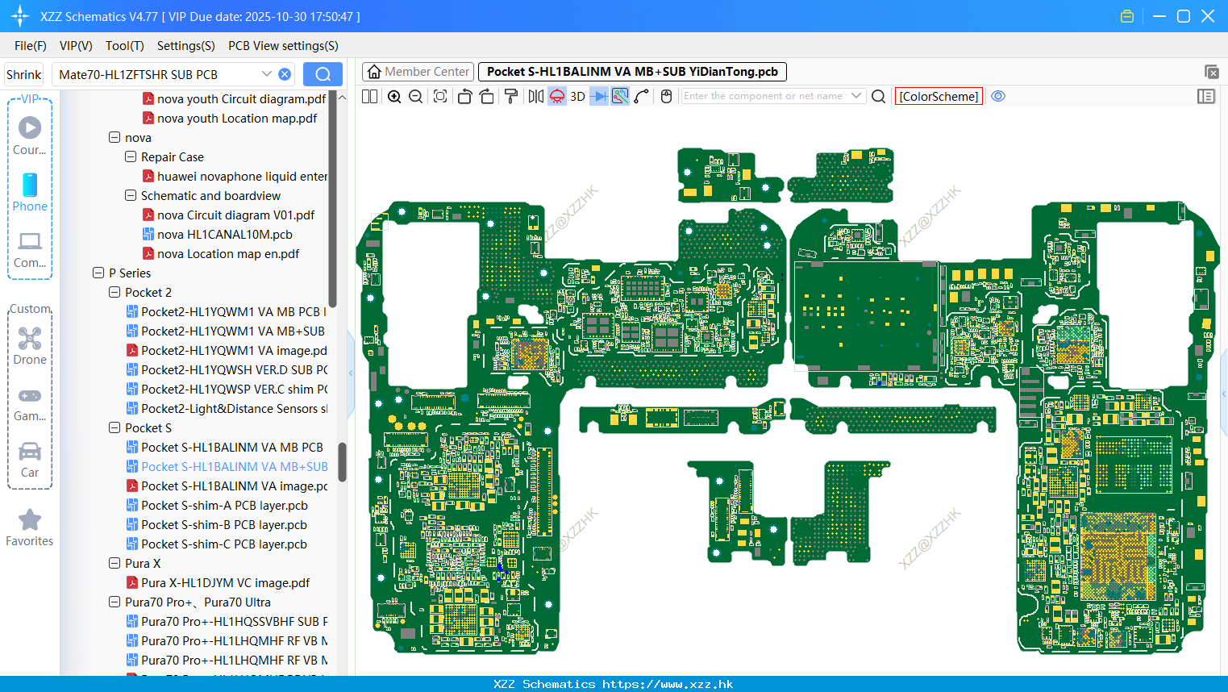Screen dimensions: 1228x692
Task: Collapse the Schematic and boardview folder
Action: (x=131, y=196)
